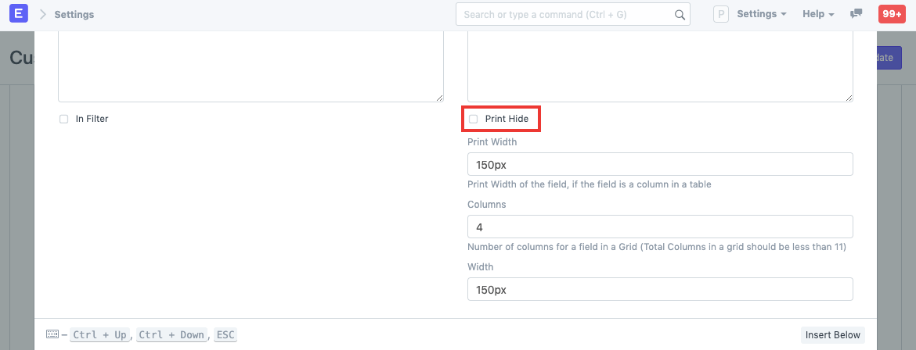
Task: Click the ERPNext logo icon
Action: pos(17,14)
